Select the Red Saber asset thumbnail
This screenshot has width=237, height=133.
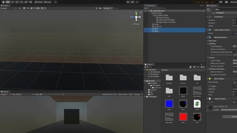coord(169,117)
